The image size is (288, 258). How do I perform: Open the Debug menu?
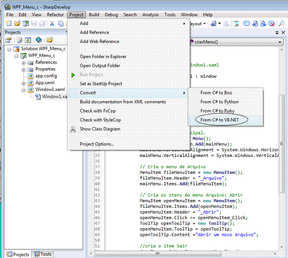tap(111, 15)
